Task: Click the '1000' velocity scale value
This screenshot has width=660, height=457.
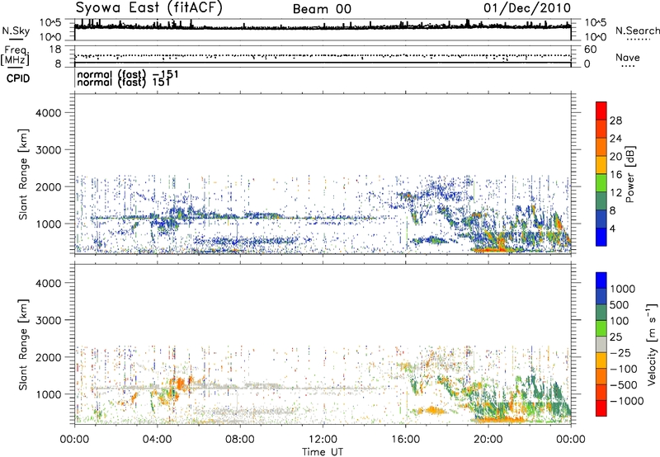Action: pyautogui.click(x=623, y=289)
